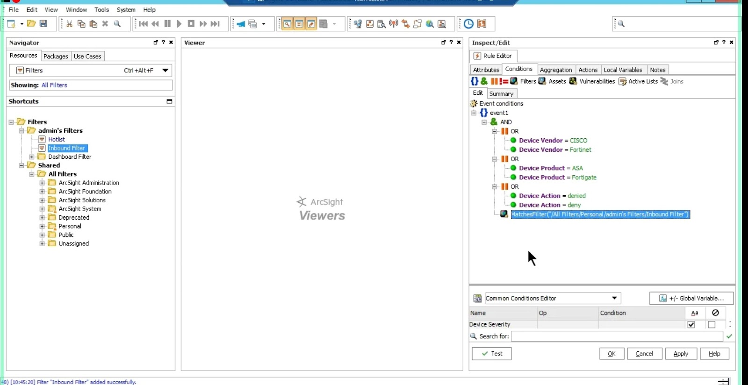Click the Find magnifier icon next to Delete
The image size is (748, 385).
[117, 24]
